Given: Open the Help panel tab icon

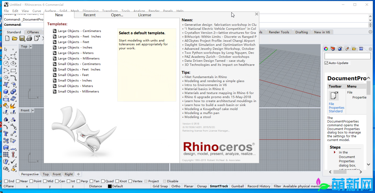Looking at the screenshot, I should (x=361, y=49).
